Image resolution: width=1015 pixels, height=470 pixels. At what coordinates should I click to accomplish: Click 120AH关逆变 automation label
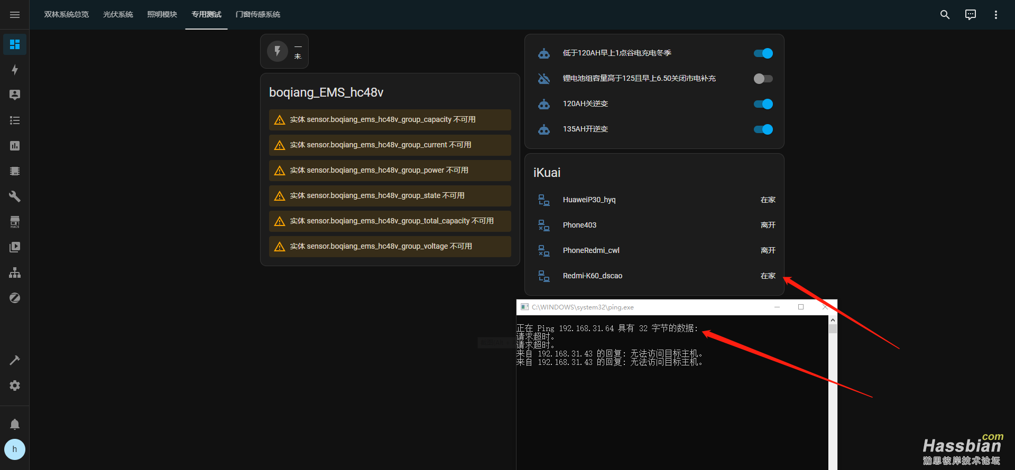click(585, 104)
